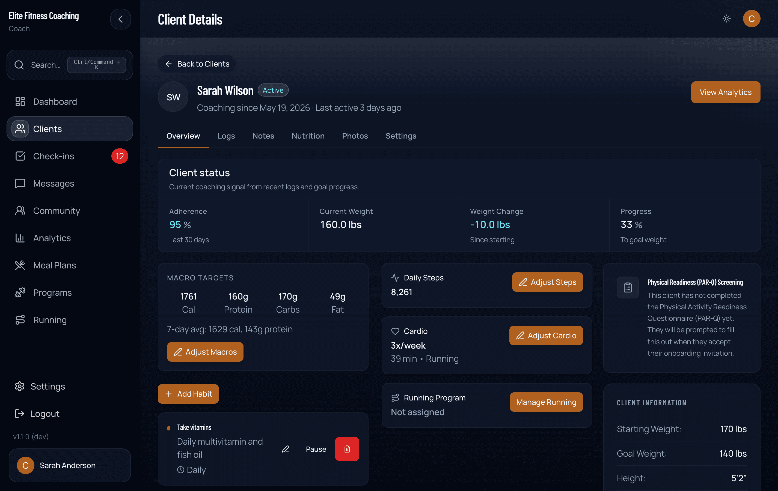Open the Sarah Anderson profile card

[x=70, y=465]
